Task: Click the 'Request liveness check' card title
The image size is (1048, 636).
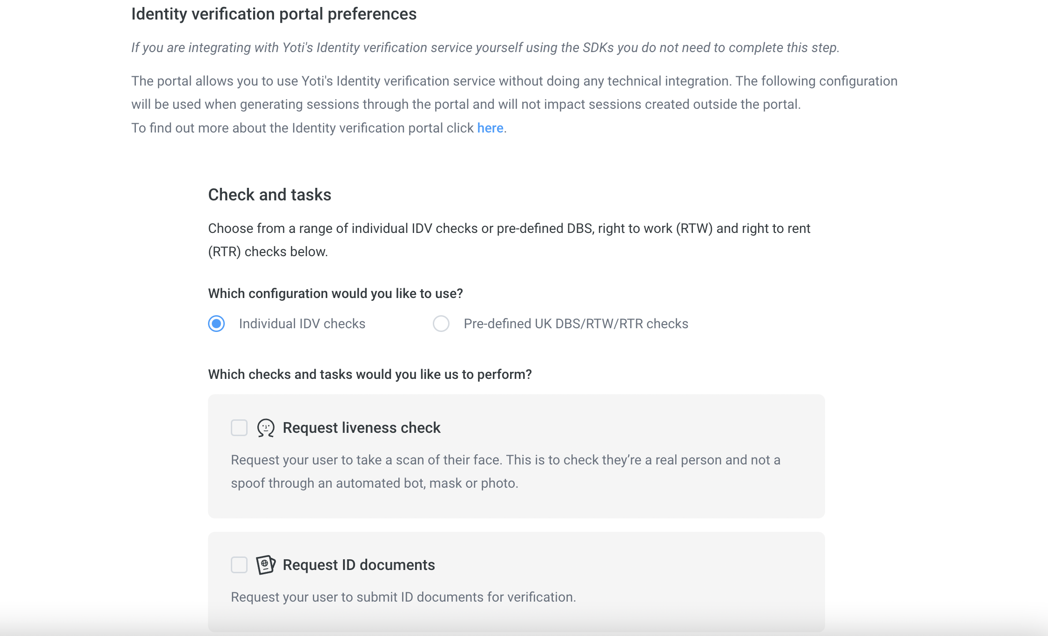Action: [x=361, y=428]
